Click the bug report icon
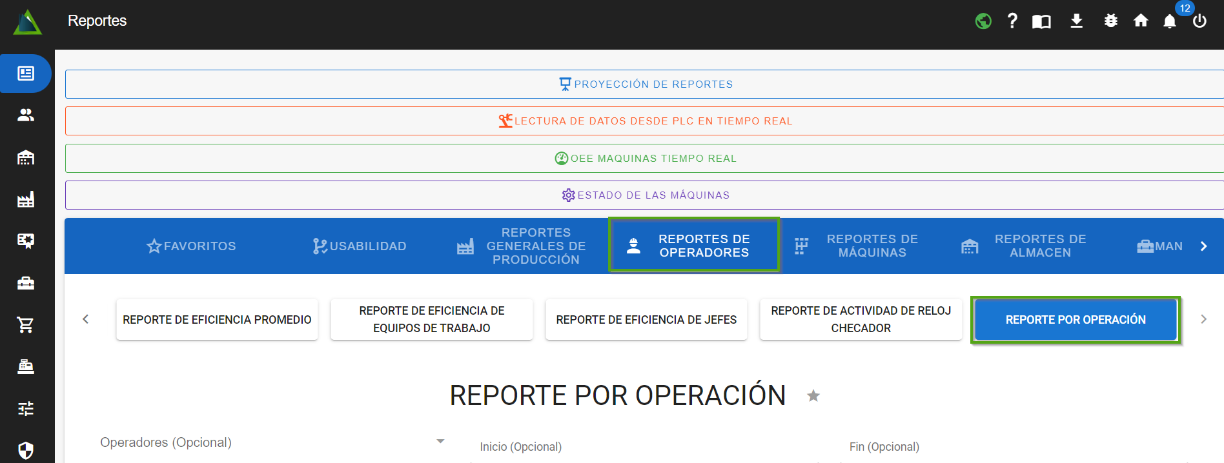Image resolution: width=1224 pixels, height=463 pixels. [1110, 21]
